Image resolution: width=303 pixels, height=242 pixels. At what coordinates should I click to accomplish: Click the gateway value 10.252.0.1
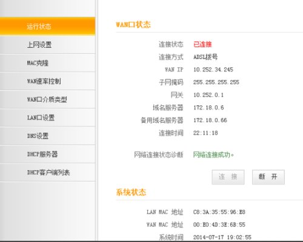[208, 95]
